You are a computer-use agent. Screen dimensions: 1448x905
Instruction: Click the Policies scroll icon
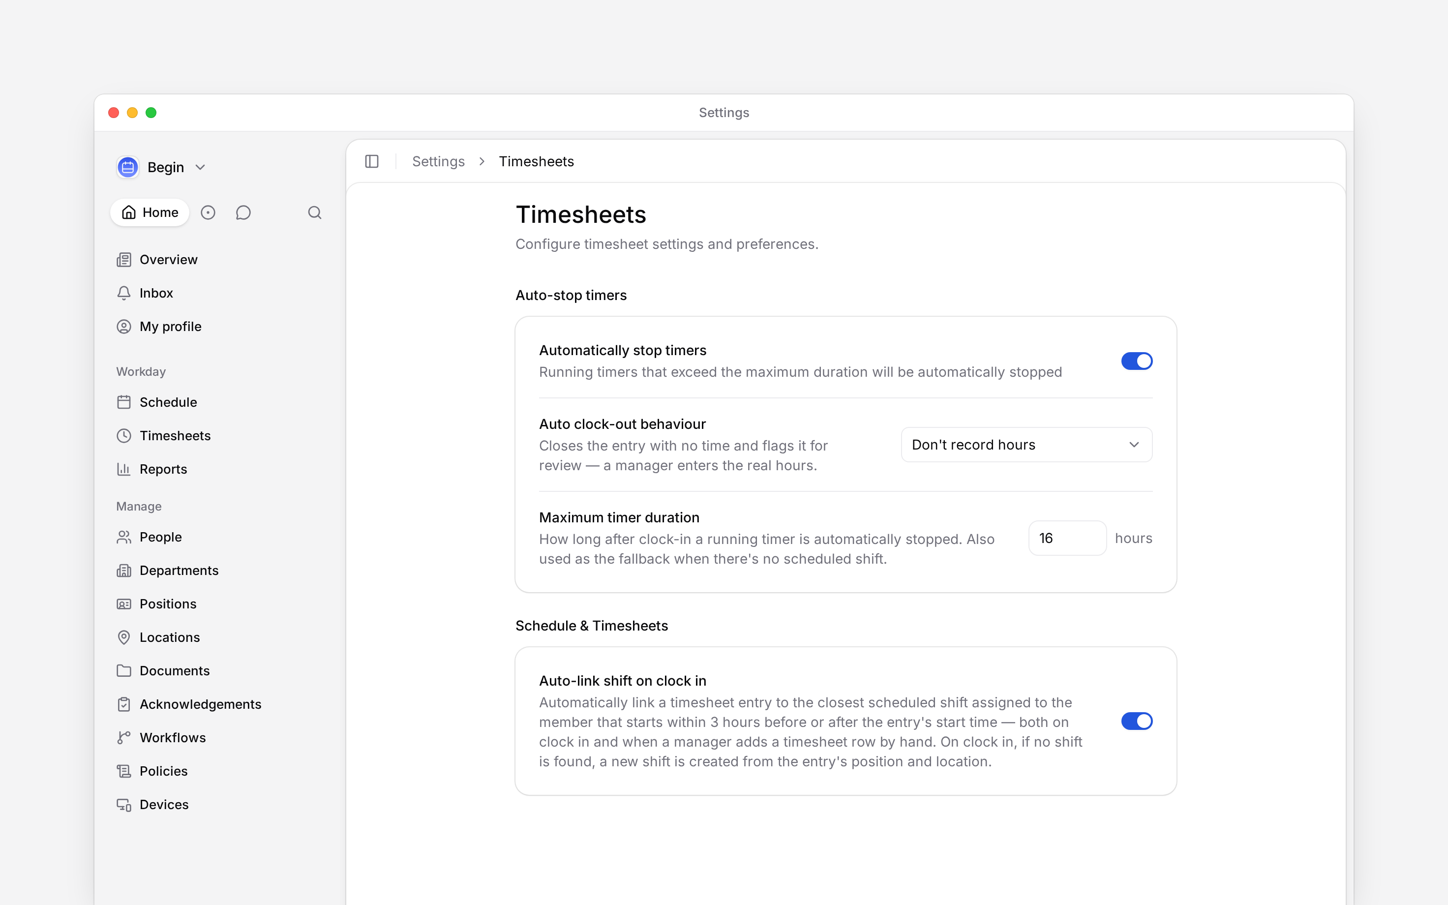[x=124, y=772]
